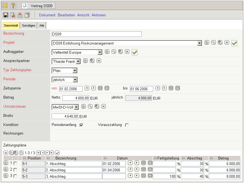The height and width of the screenshot is (183, 244).
Task: Click the magnifier icon beside Umsatzsteuer
Action: coord(90,107)
